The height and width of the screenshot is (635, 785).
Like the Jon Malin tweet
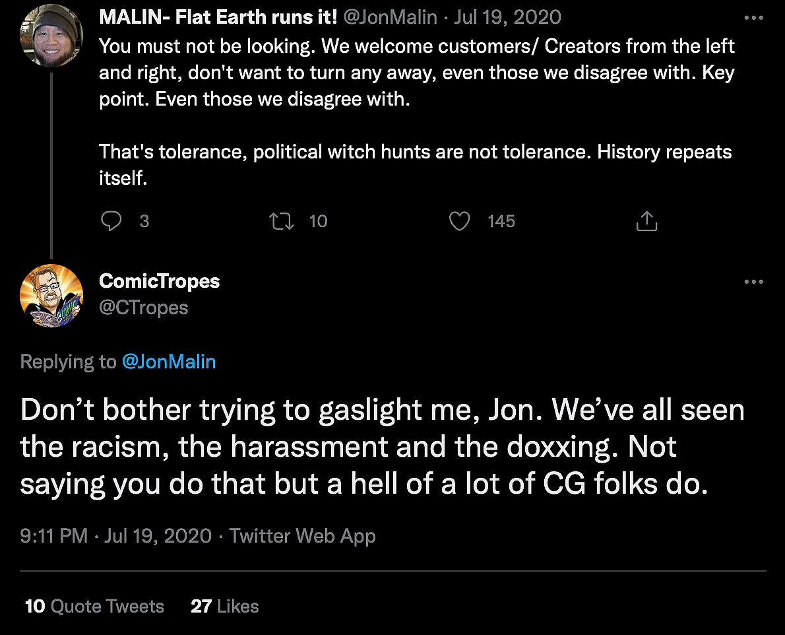click(x=459, y=221)
